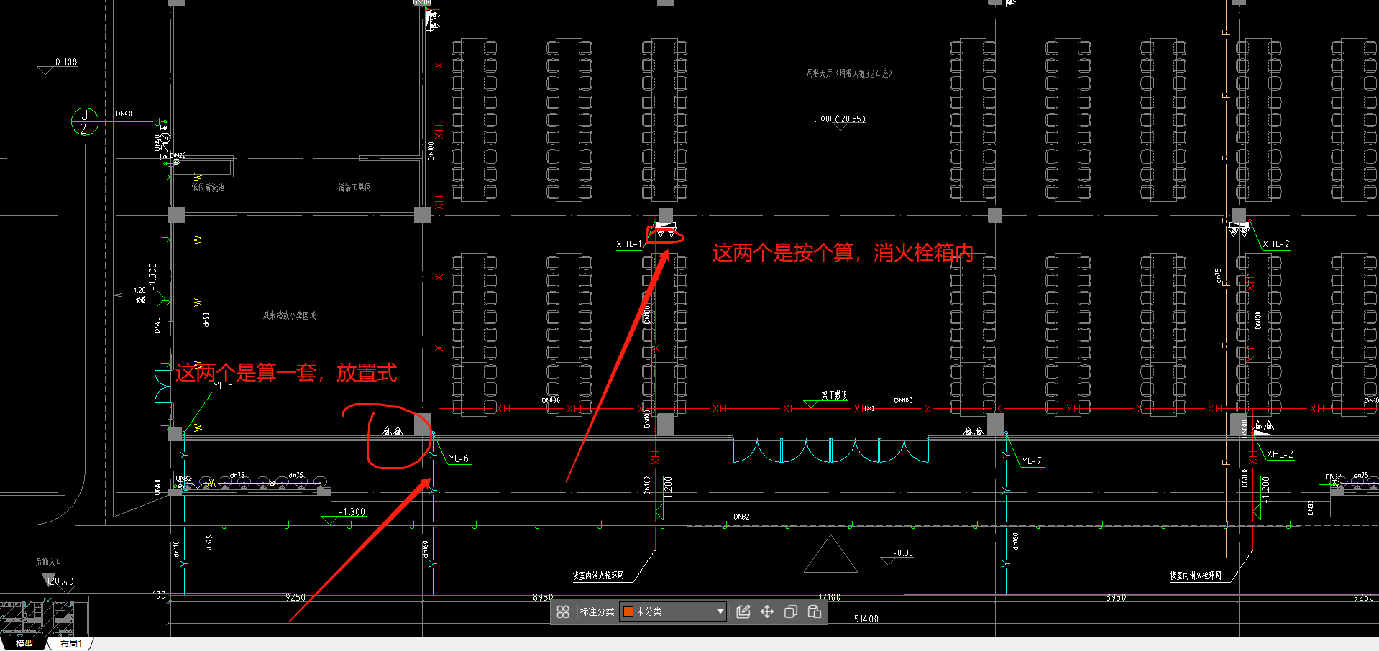Screen dimensions: 1379x651
Task: Select the 12100 dimension value
Action: click(830, 597)
